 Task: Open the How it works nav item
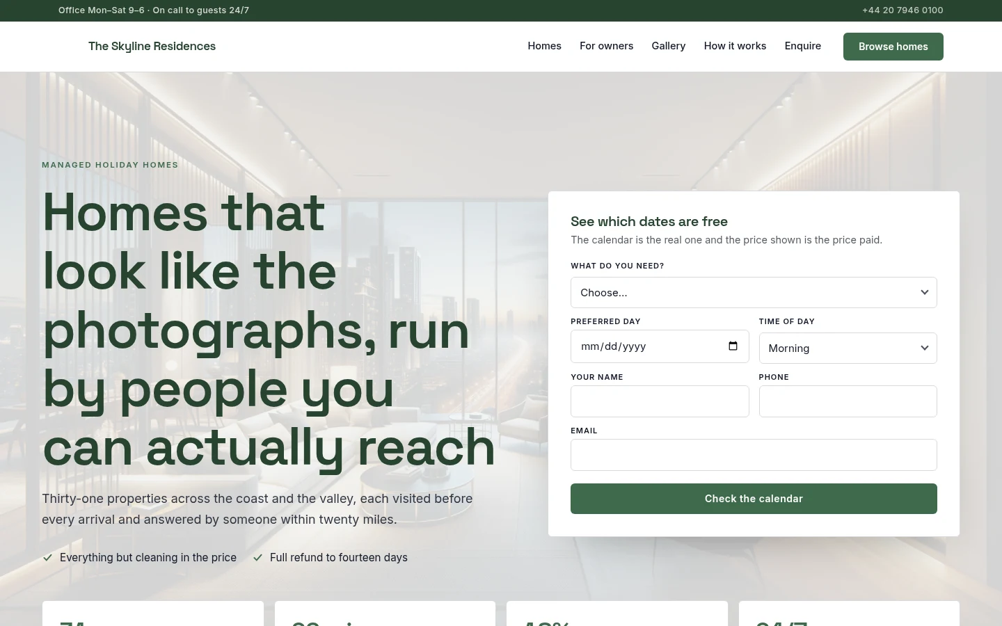(x=735, y=46)
